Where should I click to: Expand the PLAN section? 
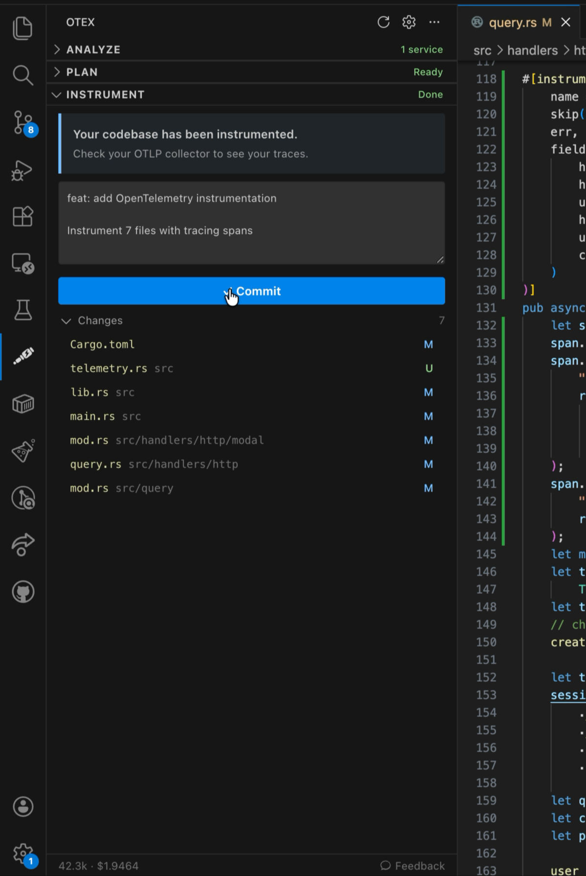coord(251,72)
